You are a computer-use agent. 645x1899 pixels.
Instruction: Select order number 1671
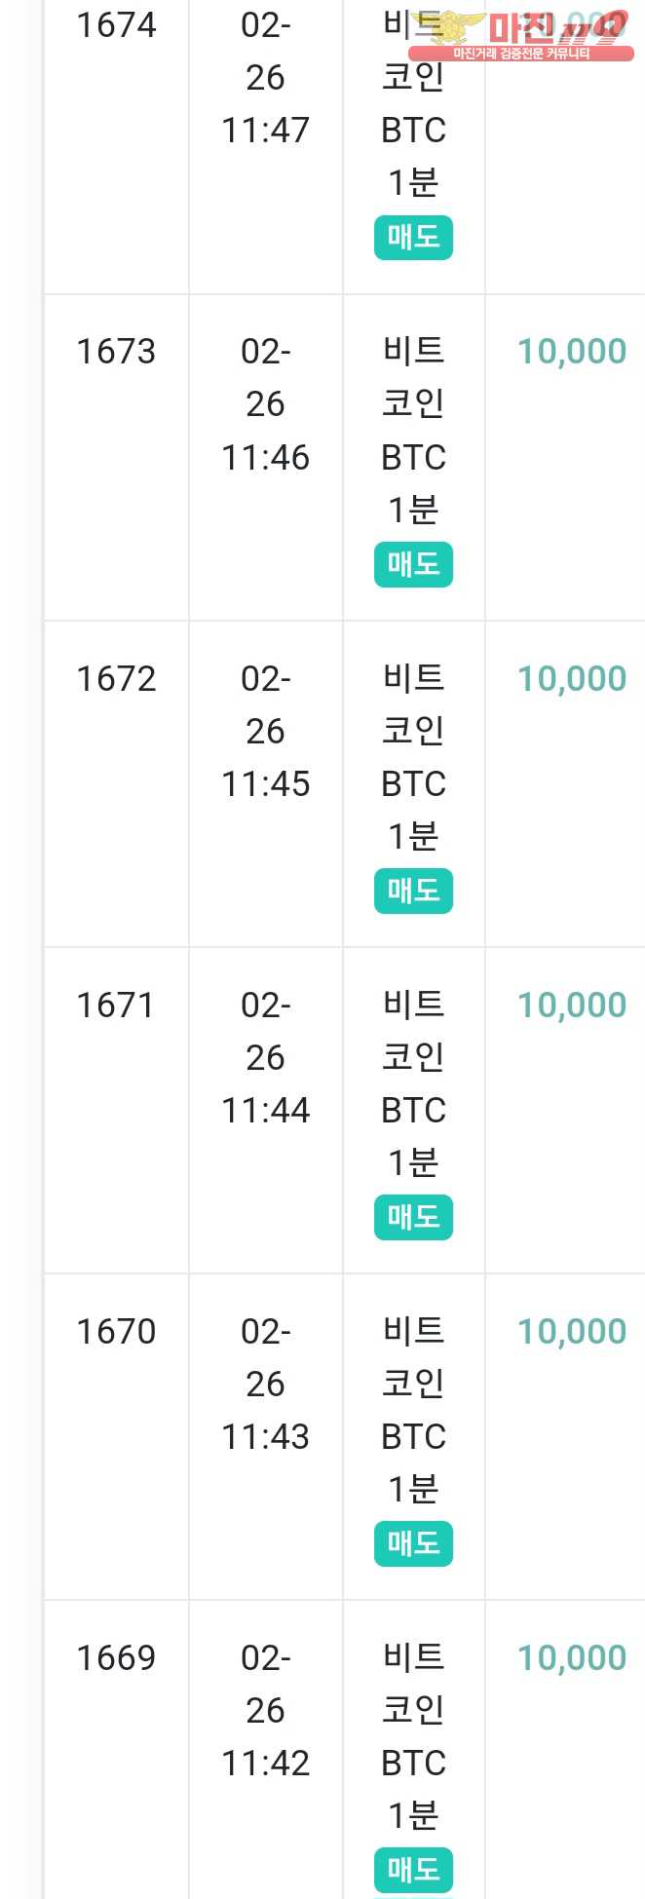116,1005
